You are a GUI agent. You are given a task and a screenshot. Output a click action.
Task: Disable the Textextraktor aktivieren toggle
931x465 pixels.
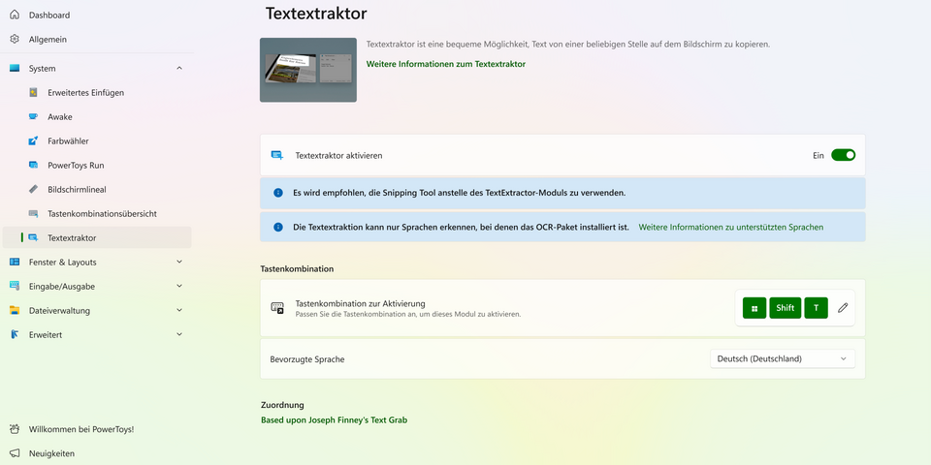pyautogui.click(x=843, y=155)
